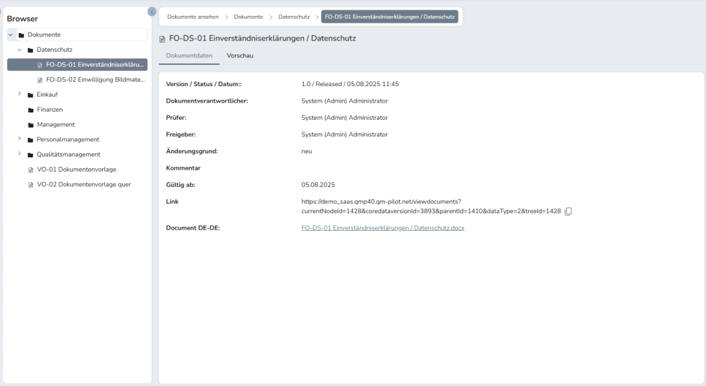The image size is (706, 386).
Task: Click Dokumente in the breadcrumb trail
Action: tap(248, 17)
